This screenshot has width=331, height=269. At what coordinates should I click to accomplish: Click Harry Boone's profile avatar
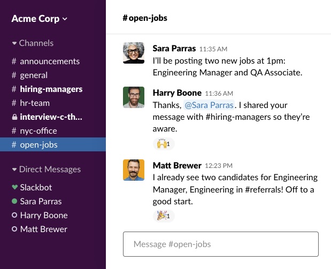(133, 97)
